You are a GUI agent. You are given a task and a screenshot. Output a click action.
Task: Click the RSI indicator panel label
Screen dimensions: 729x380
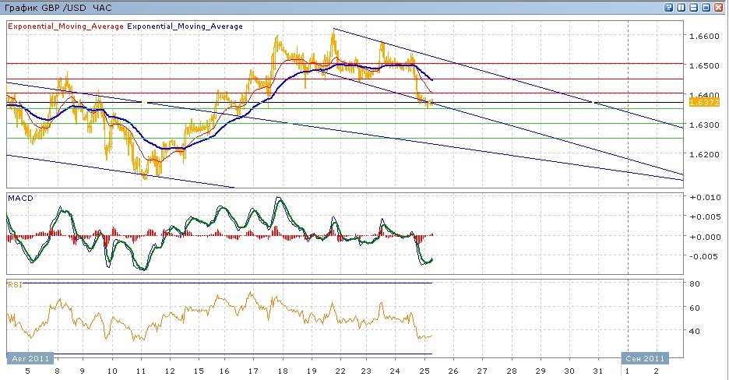click(x=14, y=285)
